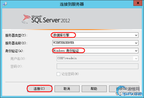Image resolution: width=144 pixels, height=98 pixels.
Task: Toggle the 记住密码 checkbox
Action: click(58, 74)
